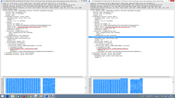Select 'Certificates Length: 747' row
This screenshot has height=98, width=175.
(103, 41)
